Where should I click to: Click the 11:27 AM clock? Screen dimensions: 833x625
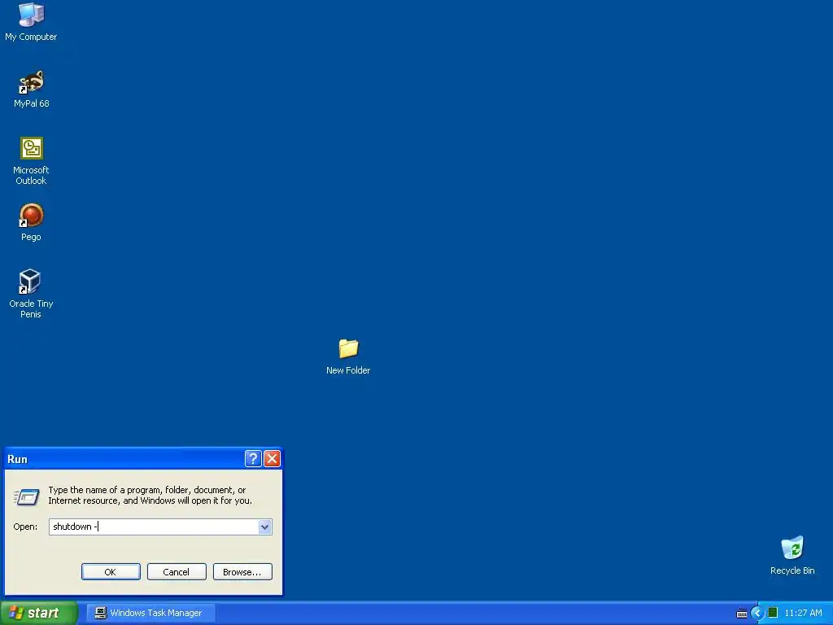click(803, 613)
